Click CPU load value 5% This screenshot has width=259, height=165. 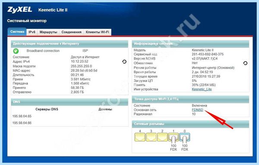click(194, 81)
